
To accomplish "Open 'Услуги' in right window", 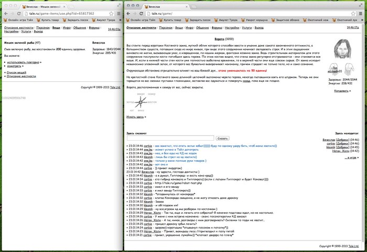I will tap(247, 28).
